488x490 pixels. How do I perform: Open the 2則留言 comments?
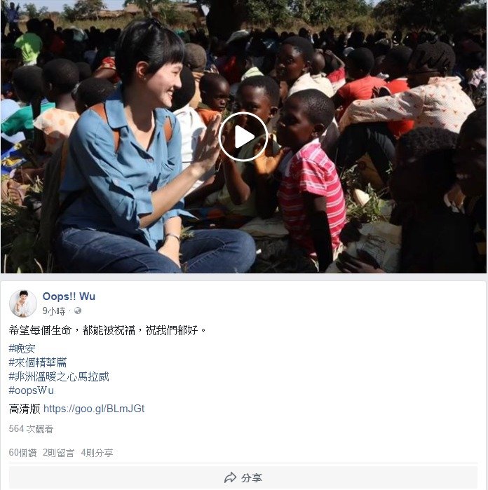tap(58, 453)
